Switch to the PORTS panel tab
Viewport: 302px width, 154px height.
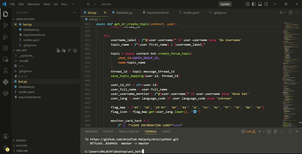pos(166,131)
